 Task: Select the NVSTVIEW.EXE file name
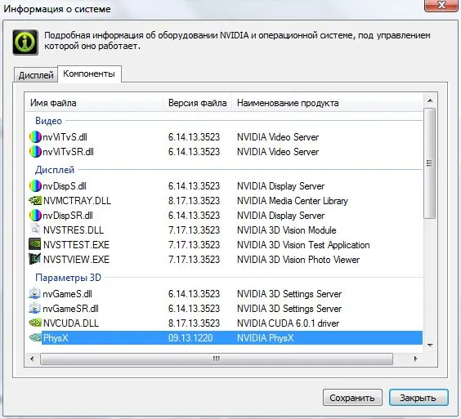click(x=77, y=260)
